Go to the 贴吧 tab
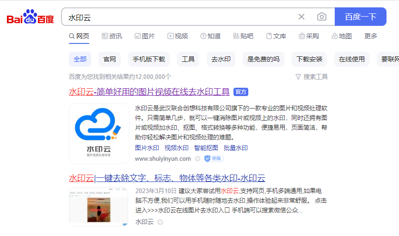The height and width of the screenshot is (236, 399). point(243,36)
